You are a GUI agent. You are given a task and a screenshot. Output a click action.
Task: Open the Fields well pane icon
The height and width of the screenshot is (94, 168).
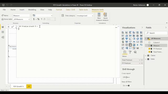(x=125, y=52)
